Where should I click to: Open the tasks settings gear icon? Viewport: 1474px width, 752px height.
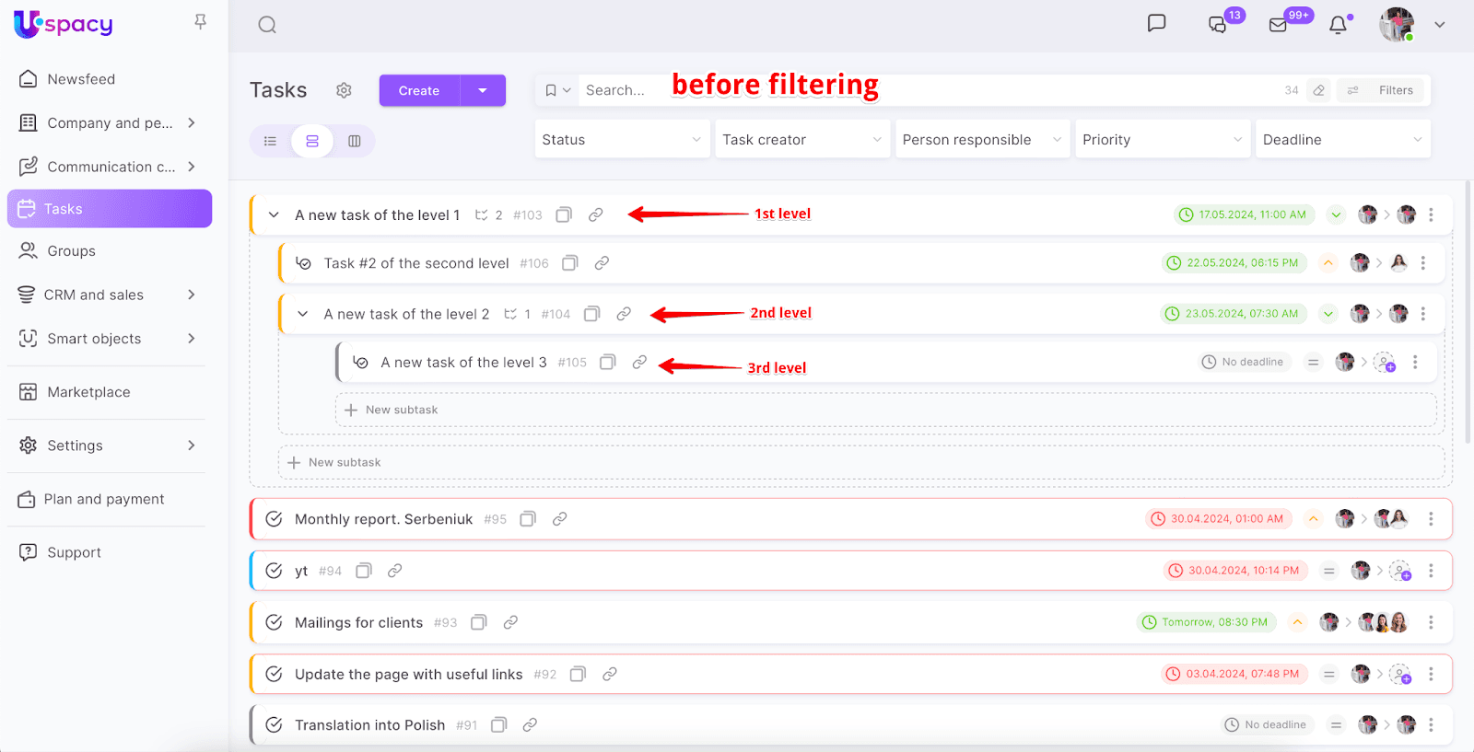[344, 90]
